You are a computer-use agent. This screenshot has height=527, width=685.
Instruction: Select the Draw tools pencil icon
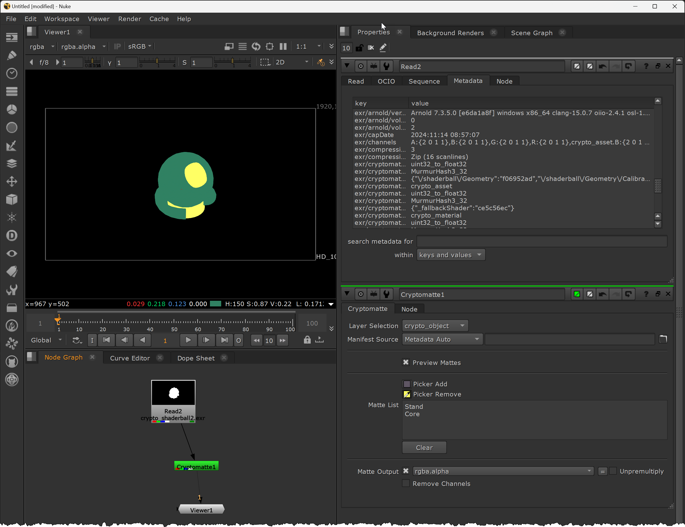pyautogui.click(x=12, y=55)
